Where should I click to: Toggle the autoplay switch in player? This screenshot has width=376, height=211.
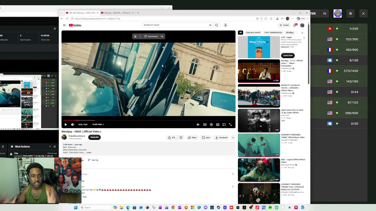198,125
